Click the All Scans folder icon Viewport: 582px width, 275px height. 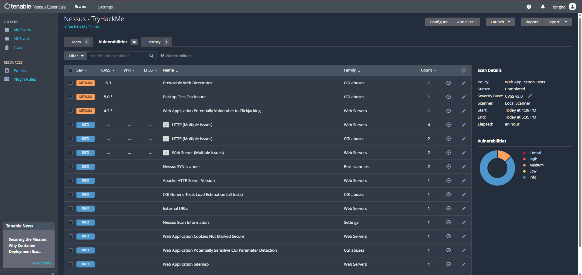(7, 39)
